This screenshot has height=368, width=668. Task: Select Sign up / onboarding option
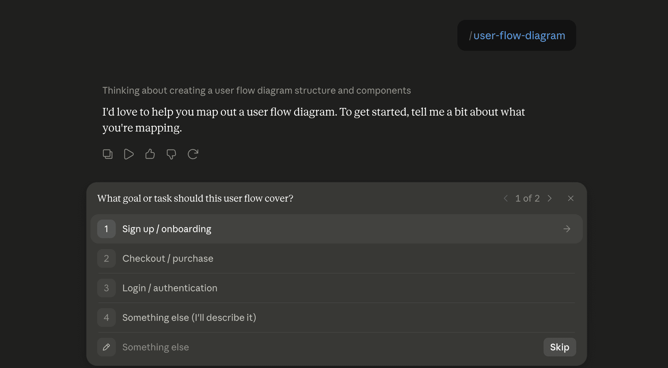coord(336,229)
